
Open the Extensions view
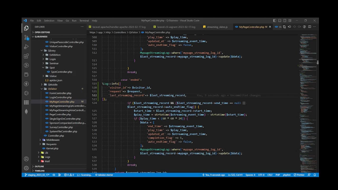(x=26, y=56)
